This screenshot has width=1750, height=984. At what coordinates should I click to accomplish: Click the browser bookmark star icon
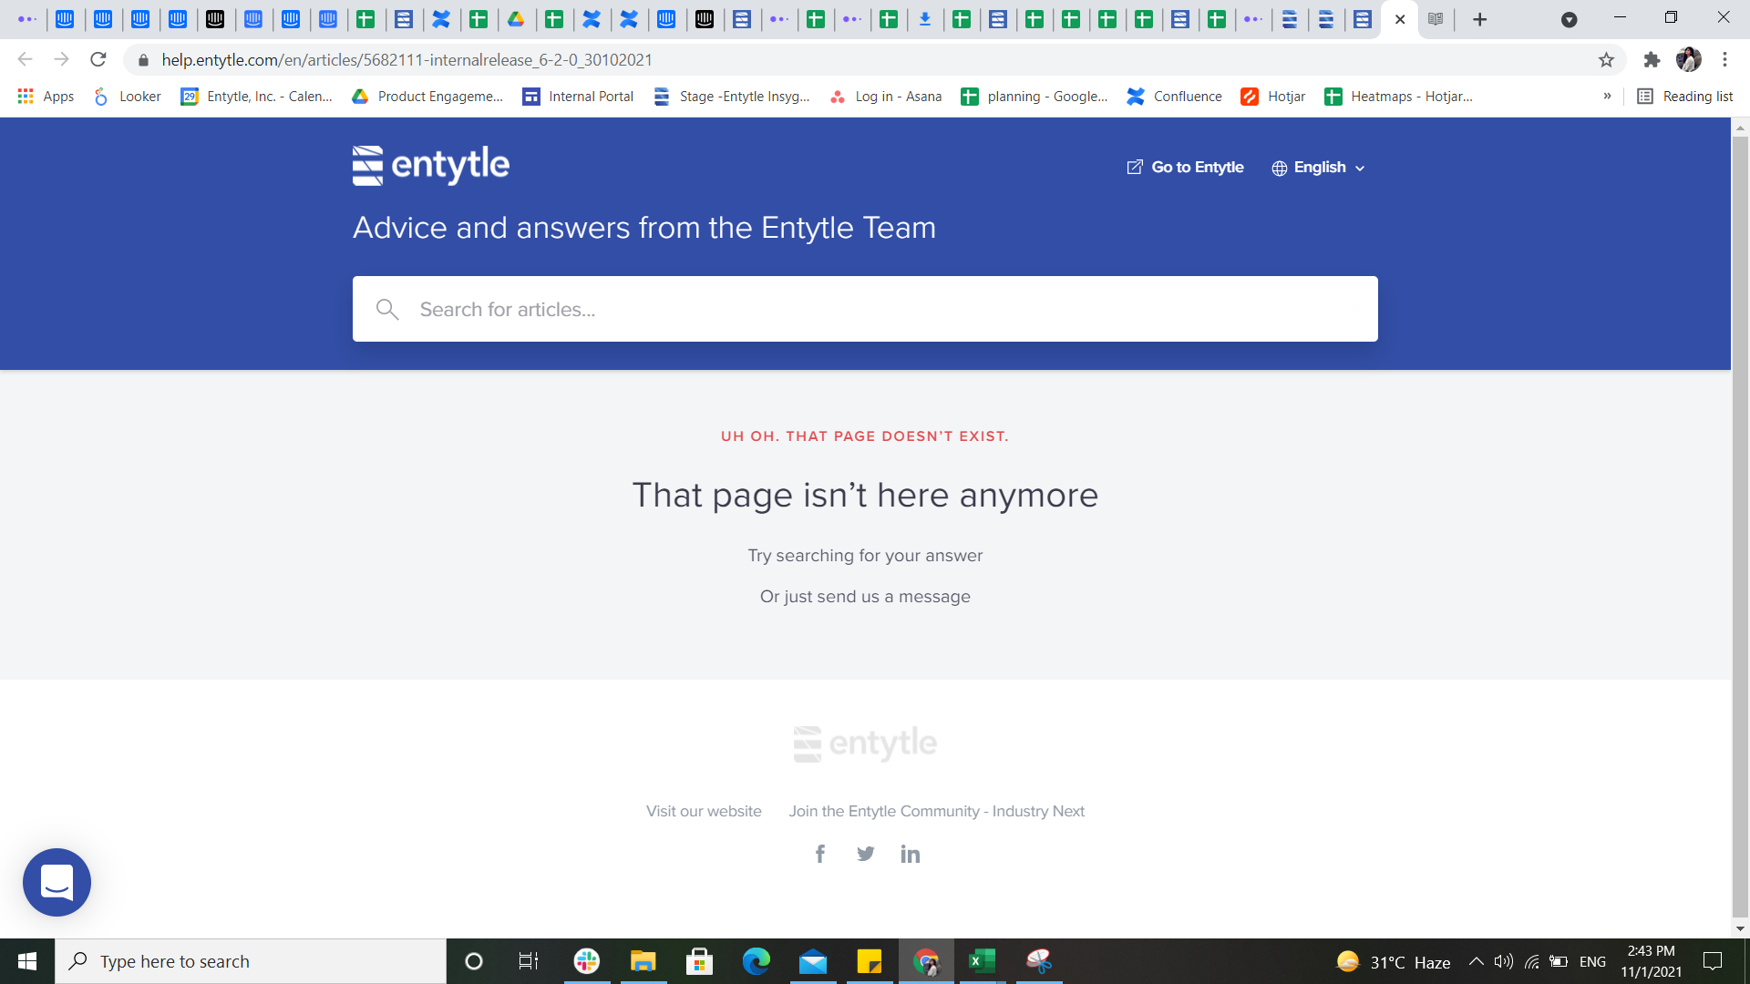[x=1606, y=60]
